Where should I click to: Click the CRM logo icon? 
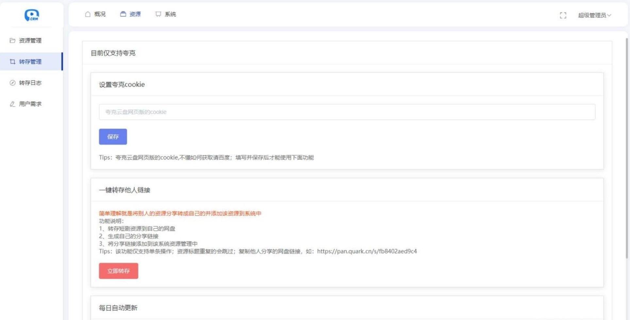click(32, 15)
